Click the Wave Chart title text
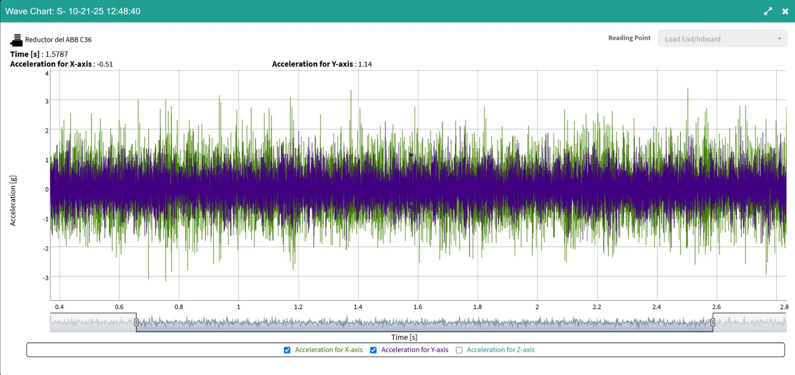795x375 pixels. click(x=73, y=11)
